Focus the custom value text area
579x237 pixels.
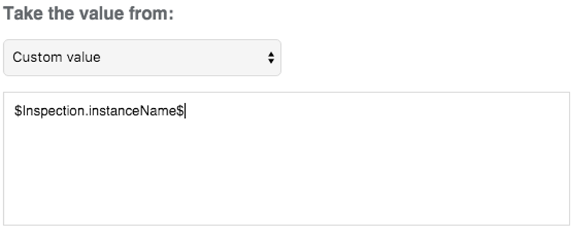coord(286,158)
